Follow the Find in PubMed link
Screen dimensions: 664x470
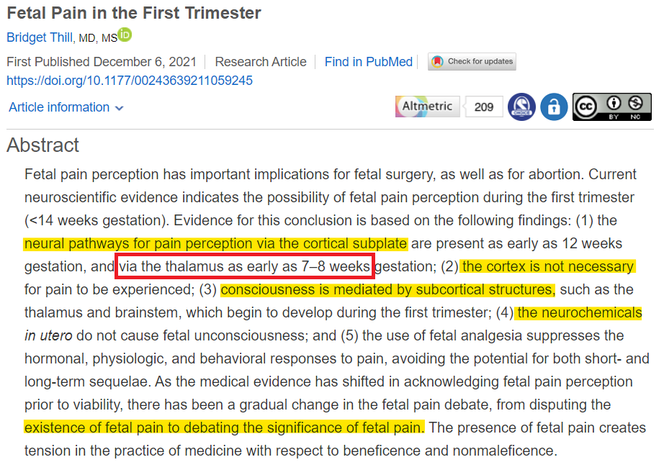coord(369,62)
